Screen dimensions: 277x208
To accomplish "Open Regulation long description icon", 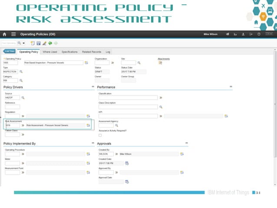I will click(88, 116).
